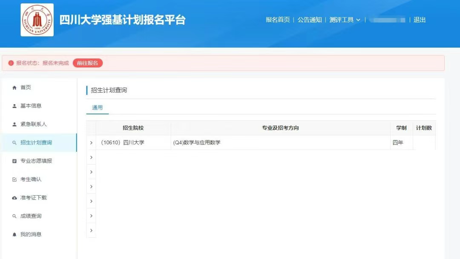Screen dimensions: 460x259
Task: Open 基本信息 in the sidebar
Action: pyautogui.click(x=39, y=106)
